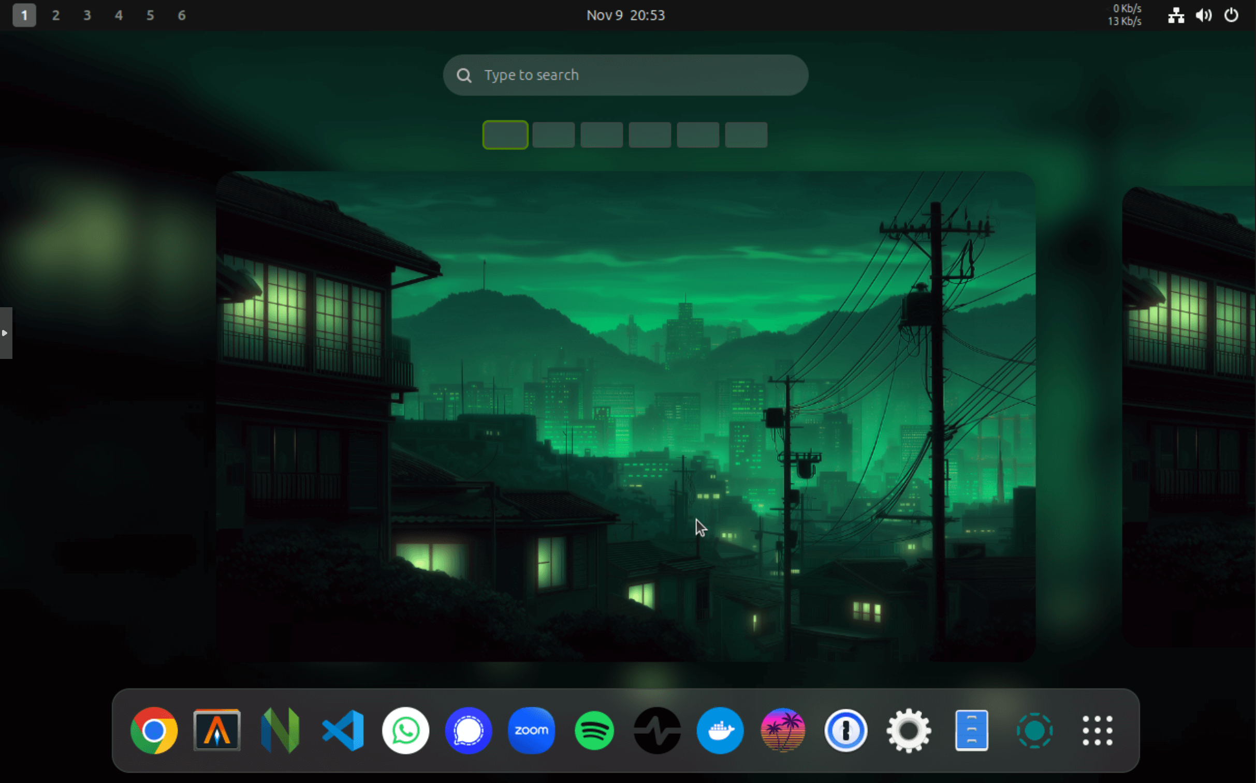Launch Visual Studio Code
The width and height of the screenshot is (1256, 783).
click(x=343, y=730)
